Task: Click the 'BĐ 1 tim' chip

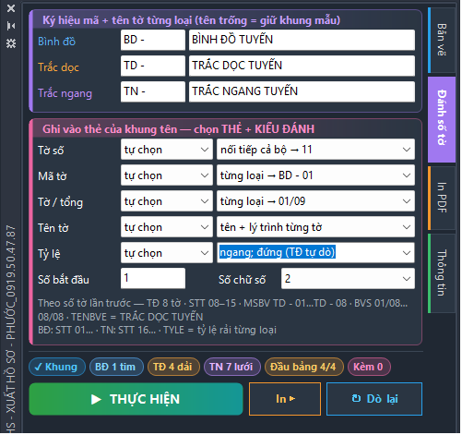Action: (117, 368)
